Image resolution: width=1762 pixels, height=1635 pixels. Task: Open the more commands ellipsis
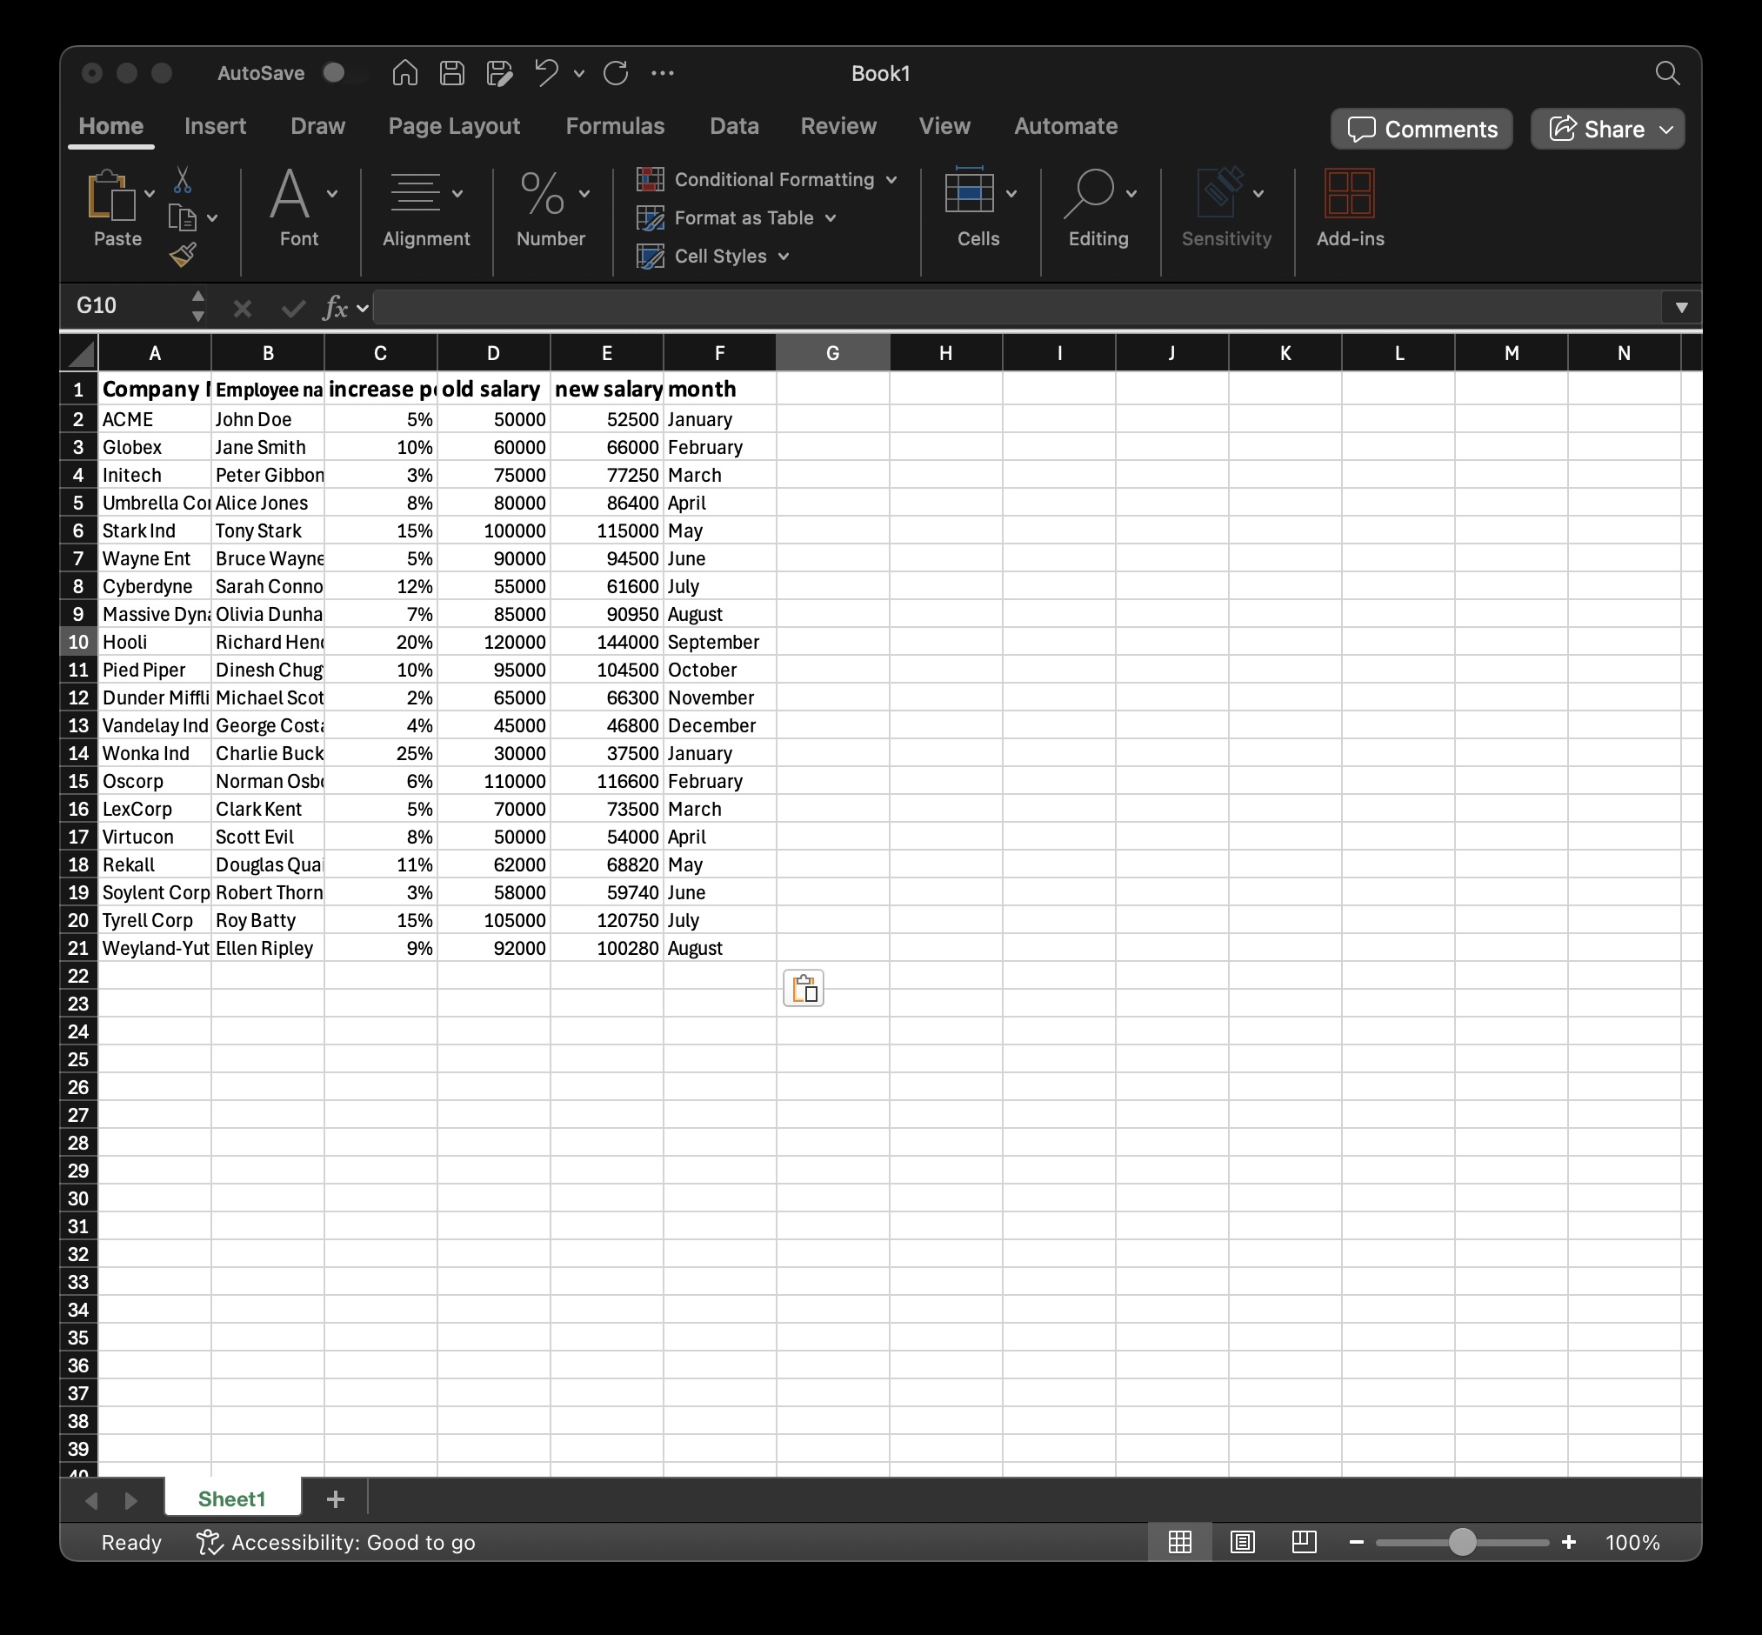[663, 73]
